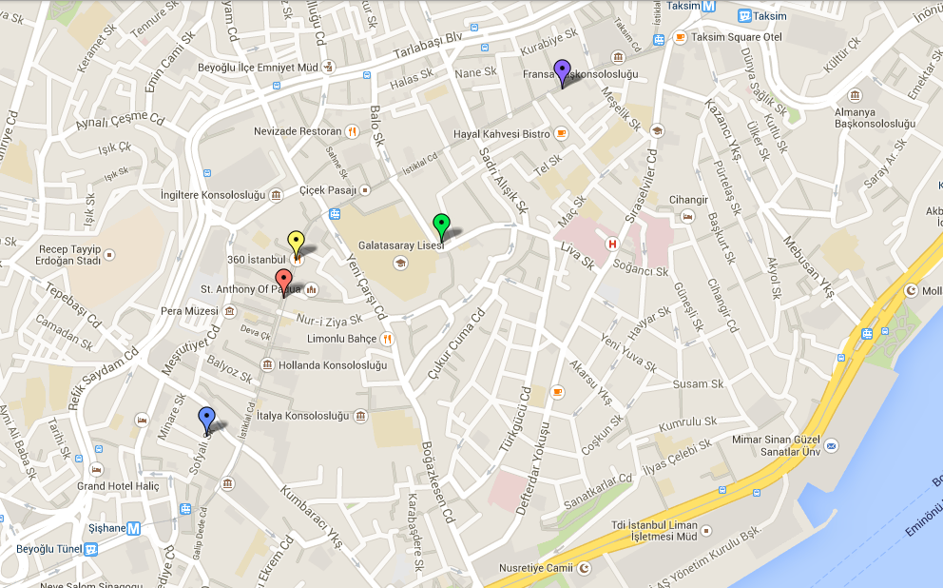
Task: Click the Nur-i Ziya Sk street label
Action: tap(329, 321)
